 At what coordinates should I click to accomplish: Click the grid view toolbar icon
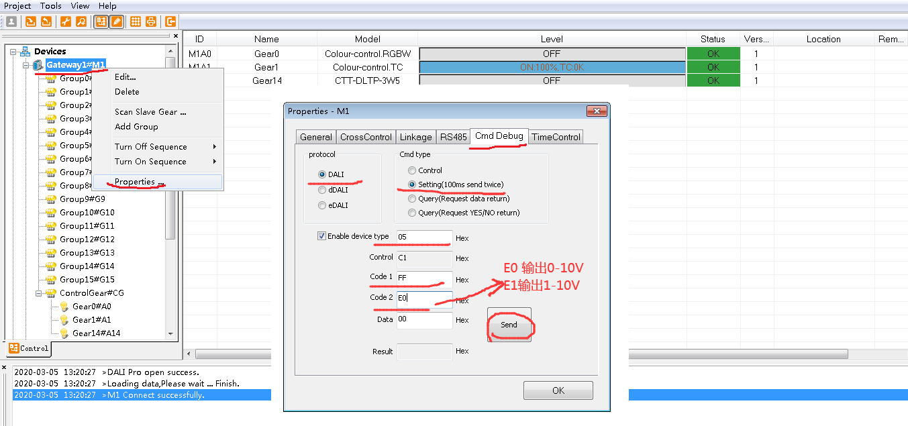point(136,21)
